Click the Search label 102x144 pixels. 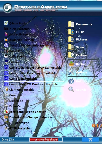81,89
